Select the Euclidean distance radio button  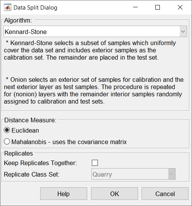[7, 130]
